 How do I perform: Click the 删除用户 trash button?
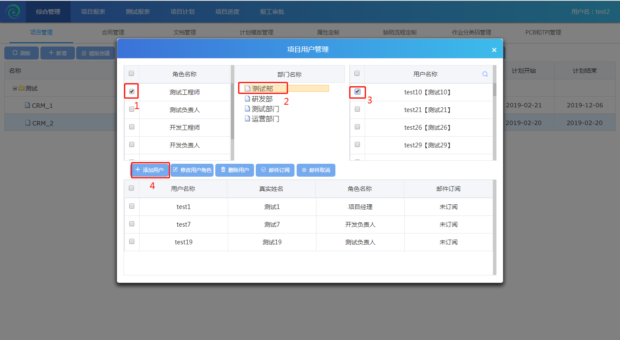235,170
